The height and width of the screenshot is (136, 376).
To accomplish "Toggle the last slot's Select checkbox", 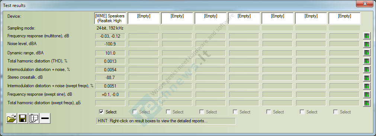I will coord(336,112).
